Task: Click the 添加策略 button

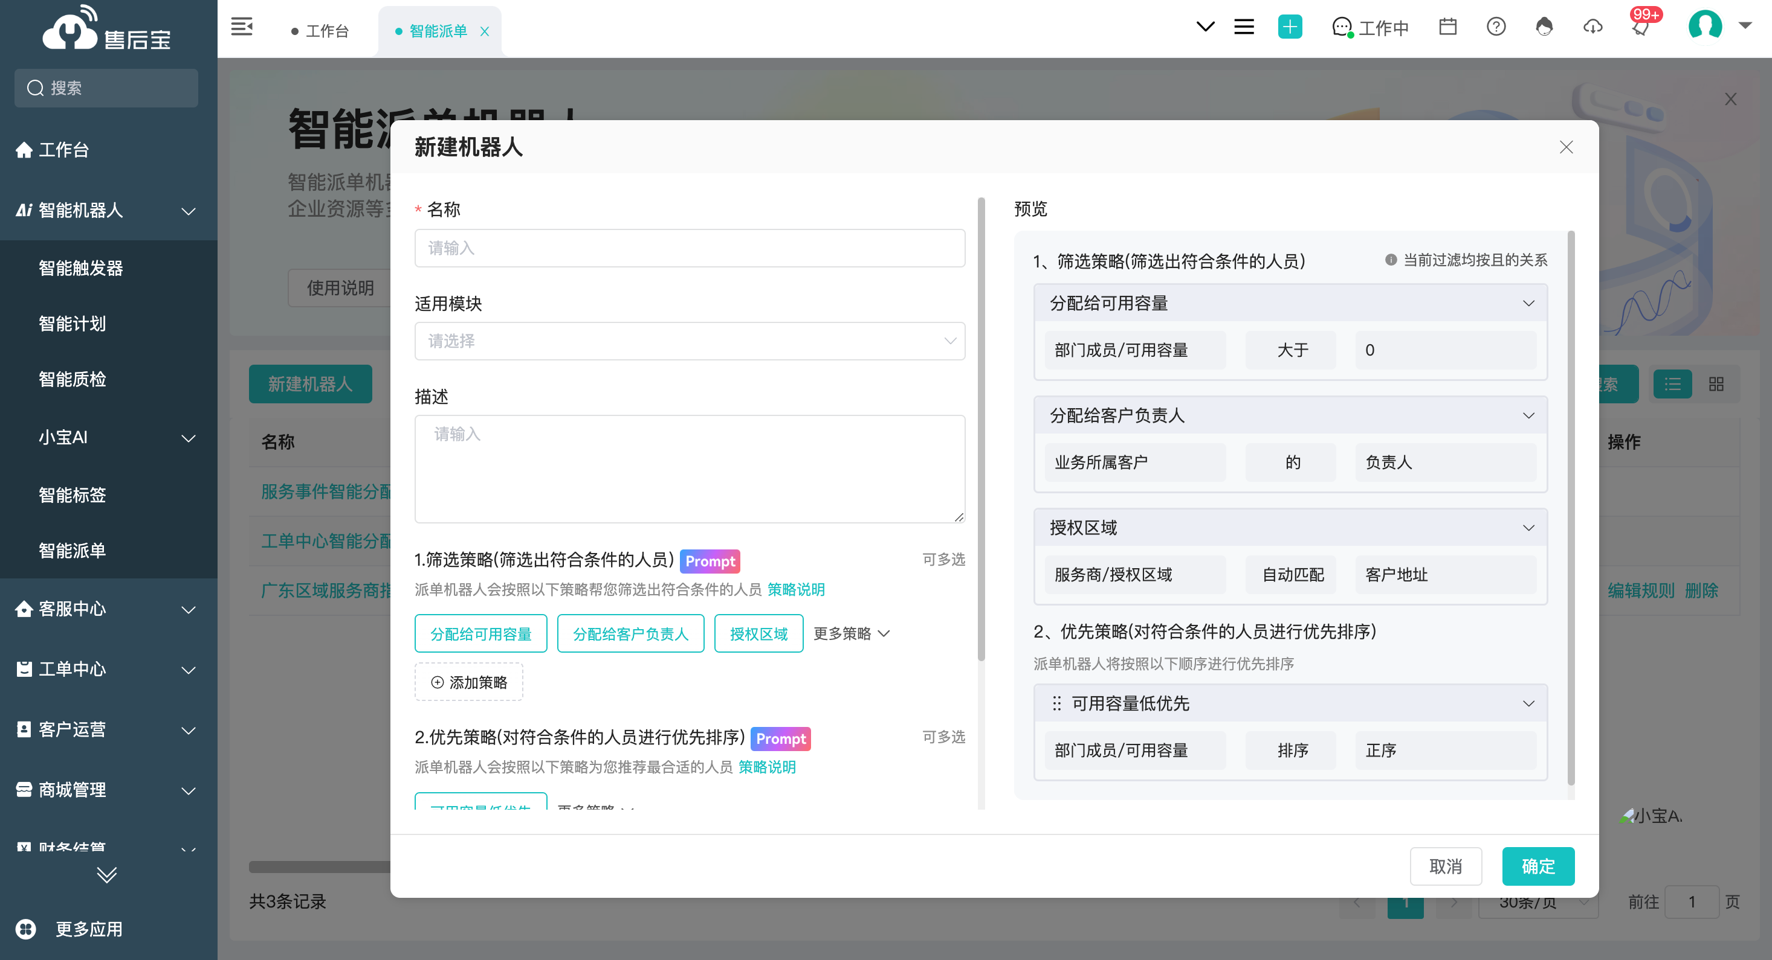Action: pyautogui.click(x=468, y=682)
